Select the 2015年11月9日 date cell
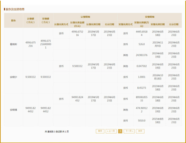The height and width of the screenshot is (143, 186). coord(158,44)
